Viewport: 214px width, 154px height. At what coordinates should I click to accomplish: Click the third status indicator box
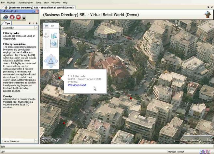[208, 152]
